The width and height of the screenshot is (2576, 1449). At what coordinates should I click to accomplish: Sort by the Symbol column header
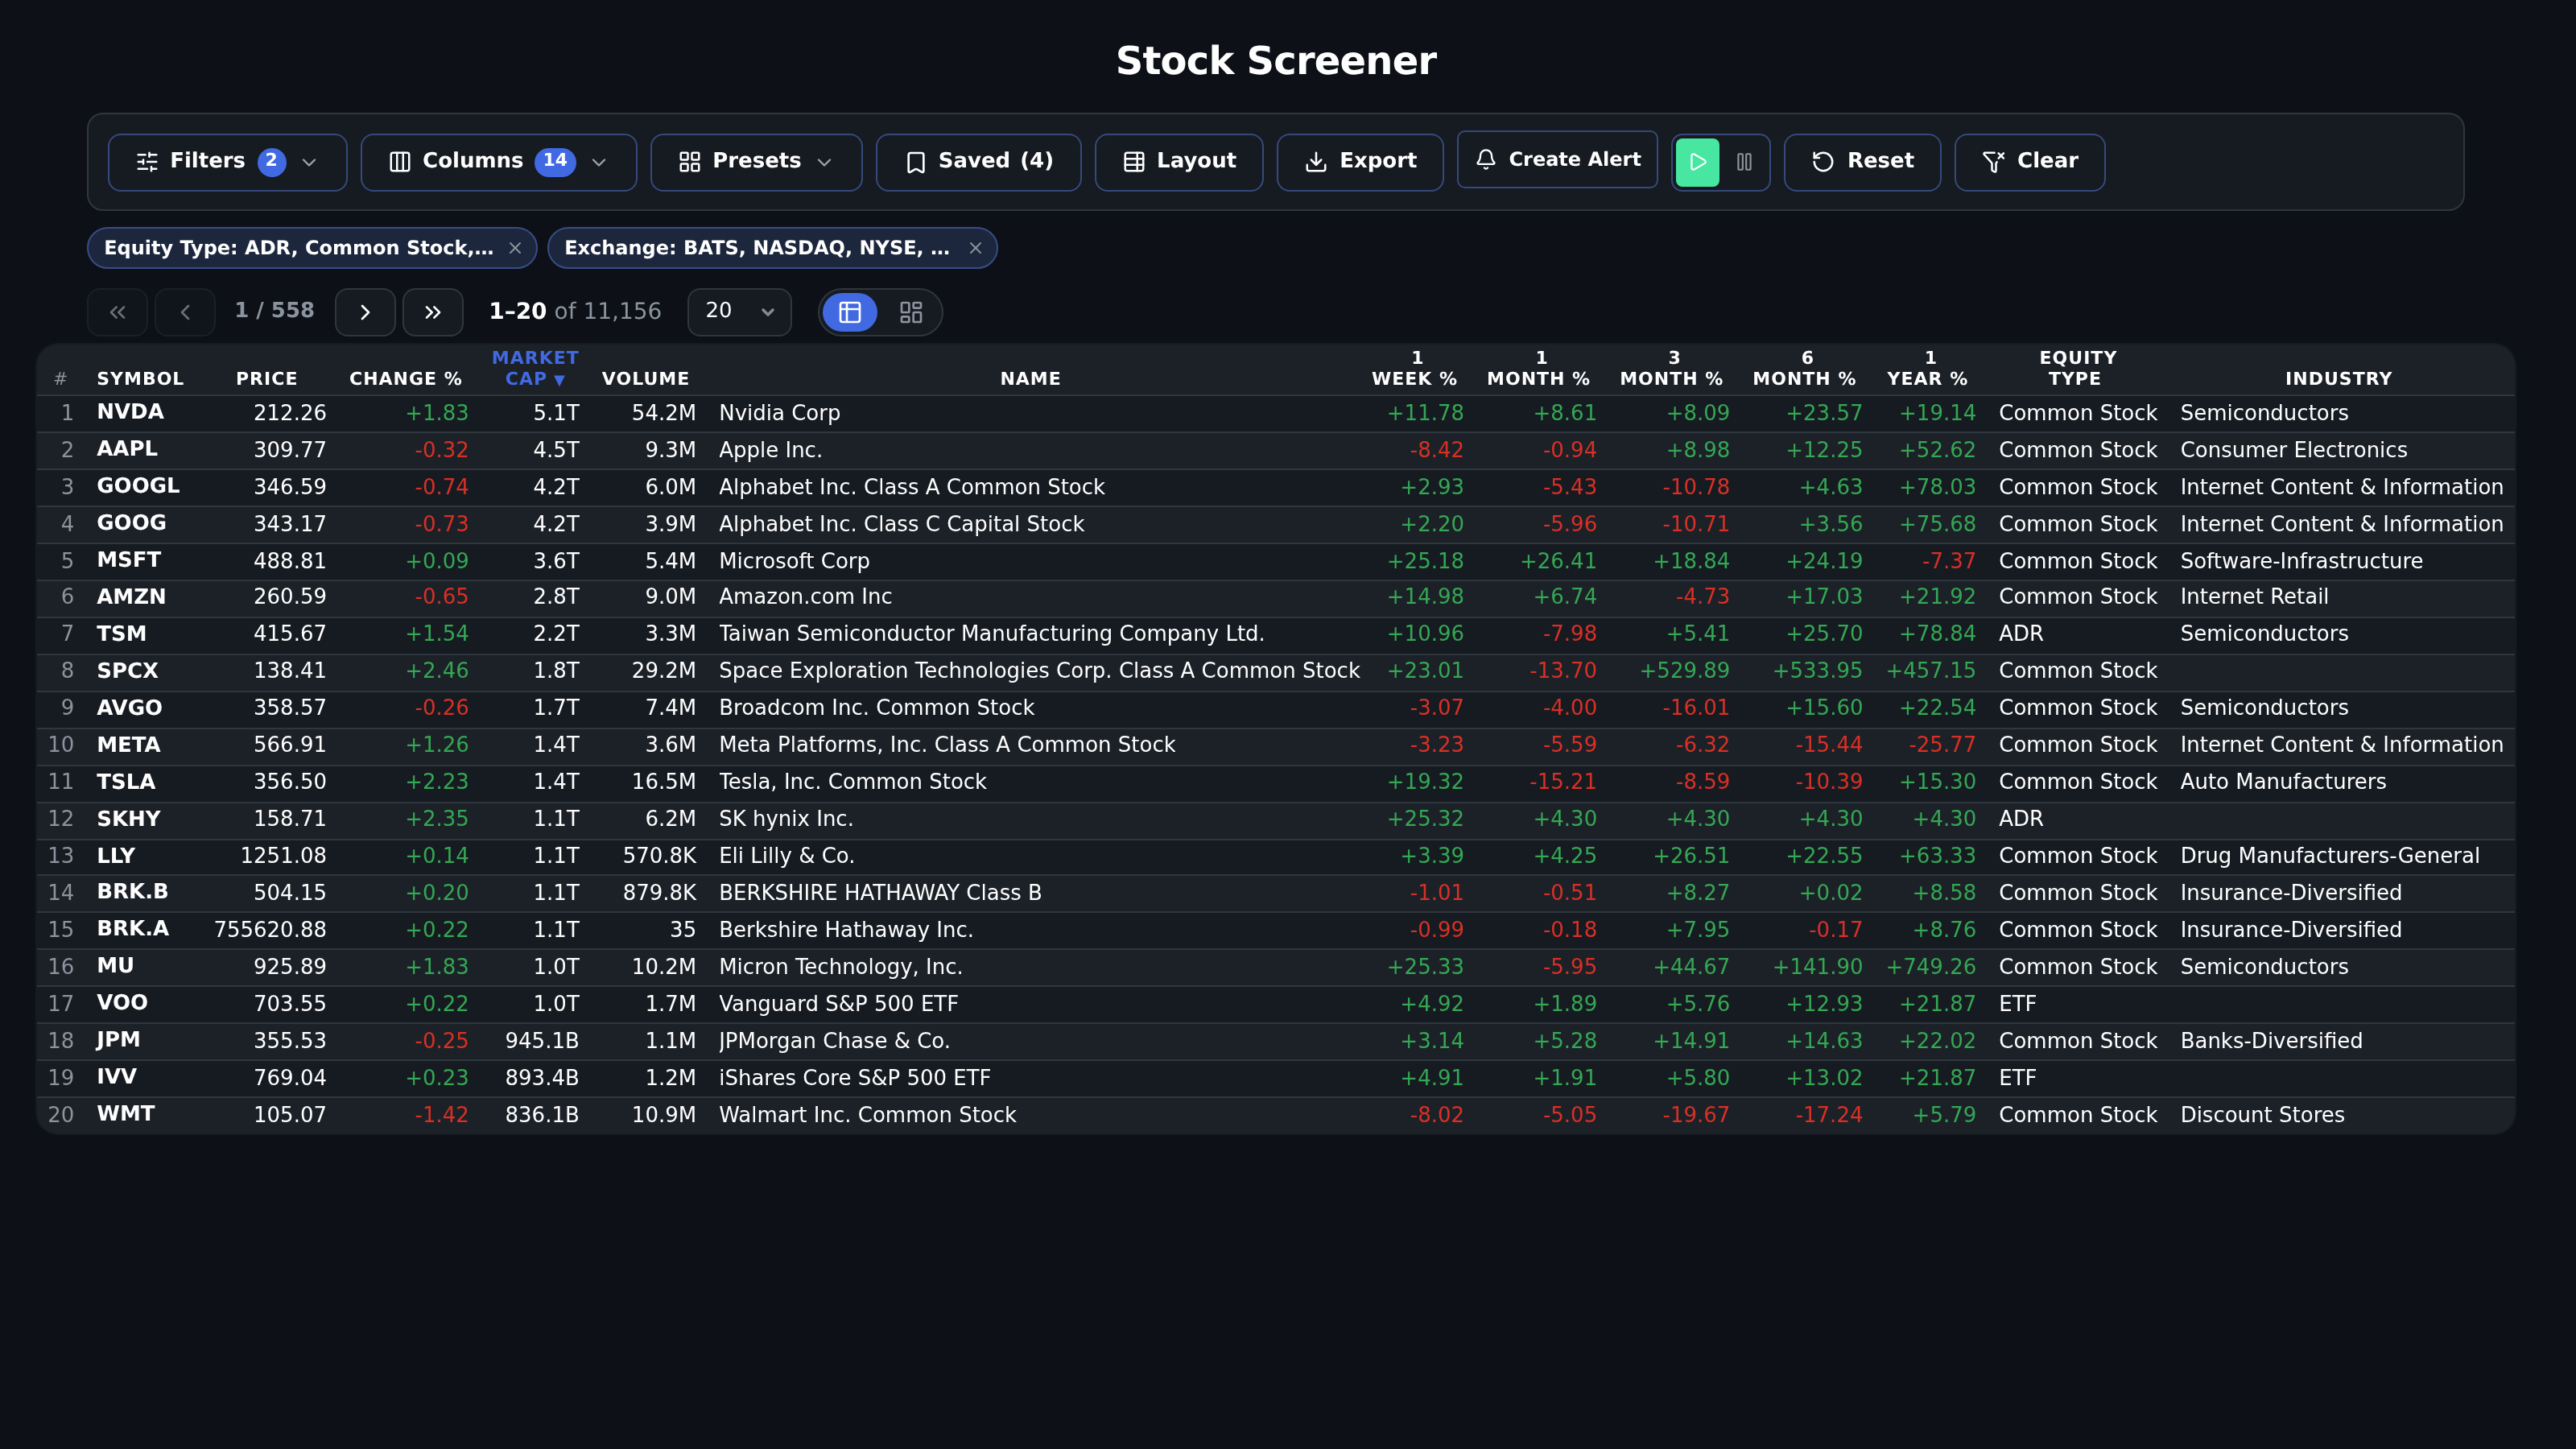[140, 379]
